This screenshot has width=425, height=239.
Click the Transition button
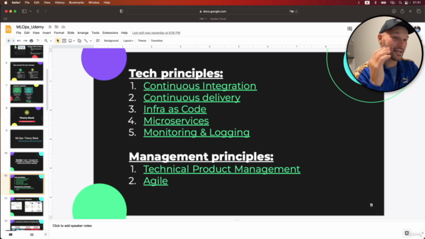(x=157, y=40)
